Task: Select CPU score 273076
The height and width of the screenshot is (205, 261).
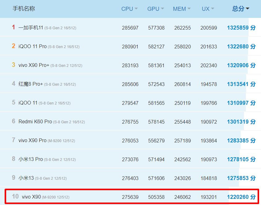Action: tap(130, 159)
